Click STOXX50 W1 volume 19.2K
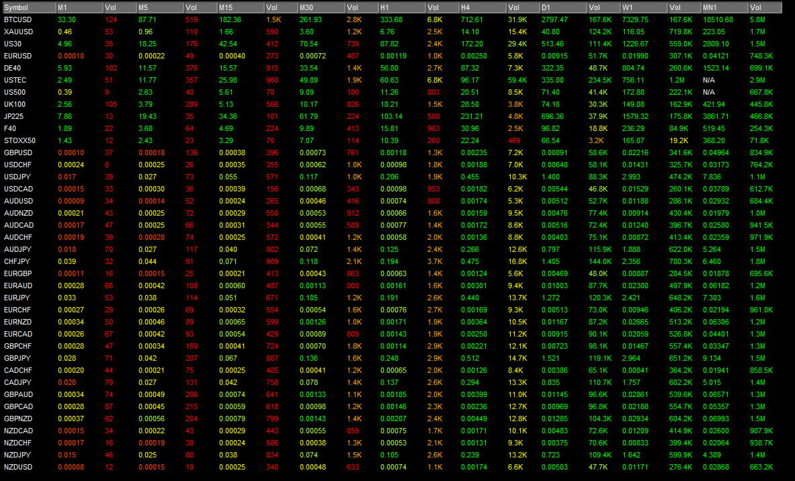Viewport: 795px width, 481px height. tap(679, 141)
